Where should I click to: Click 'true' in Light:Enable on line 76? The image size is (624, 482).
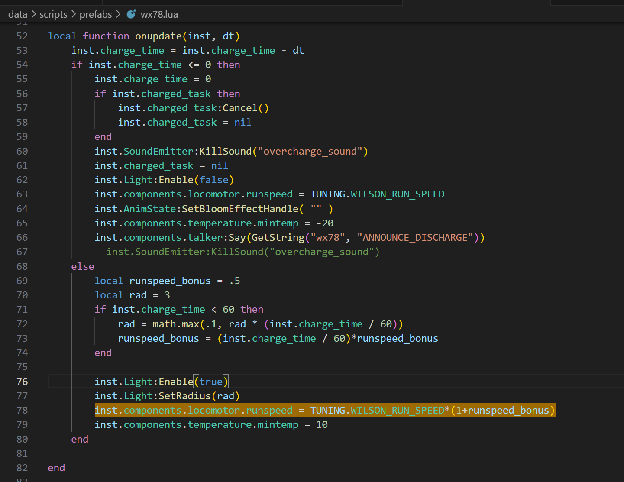211,382
